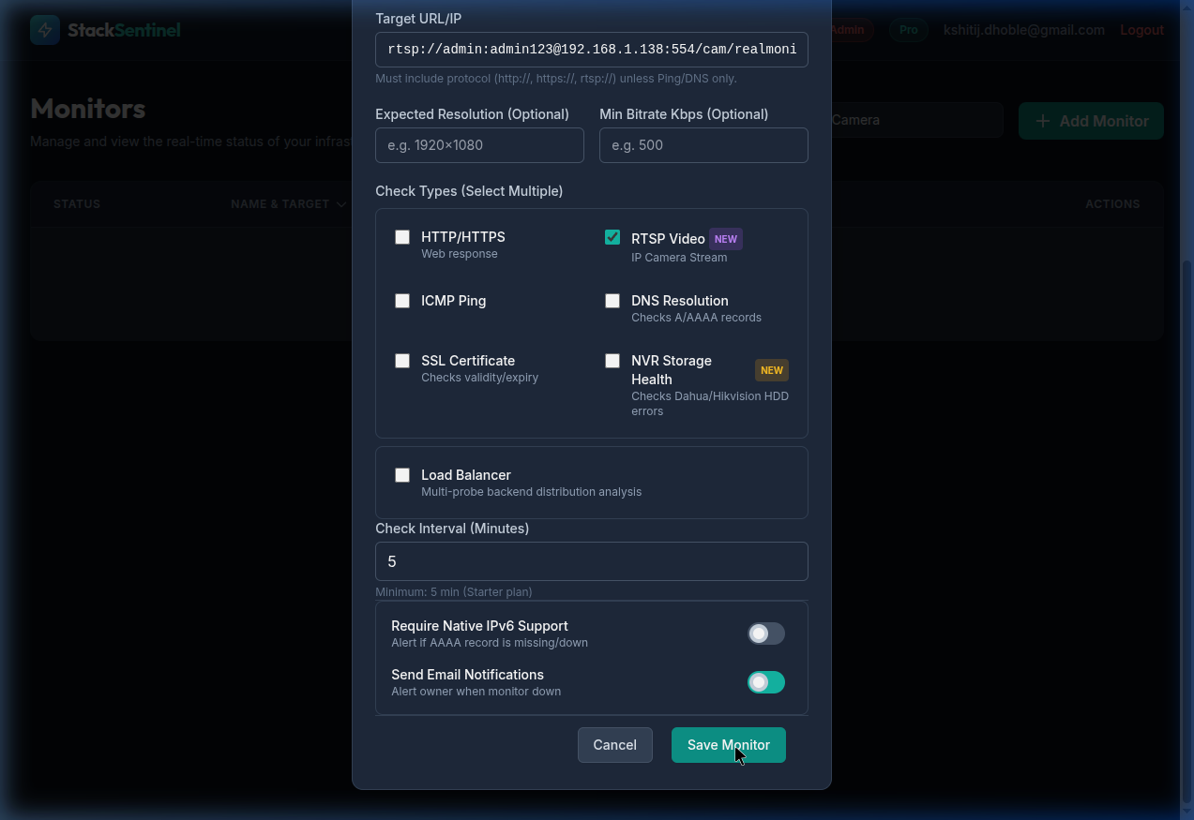The height and width of the screenshot is (820, 1194).
Task: Select the SSL Certificate checkbox
Action: pos(402,361)
